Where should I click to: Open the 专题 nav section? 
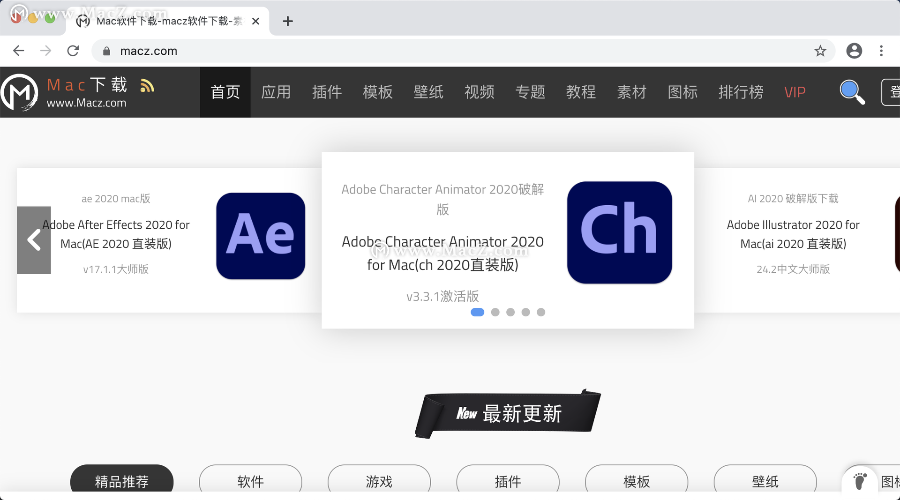coord(530,92)
